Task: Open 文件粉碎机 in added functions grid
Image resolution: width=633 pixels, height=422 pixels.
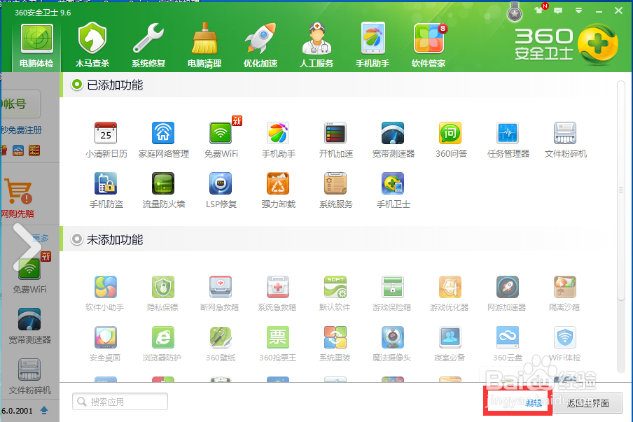Action: click(x=565, y=139)
